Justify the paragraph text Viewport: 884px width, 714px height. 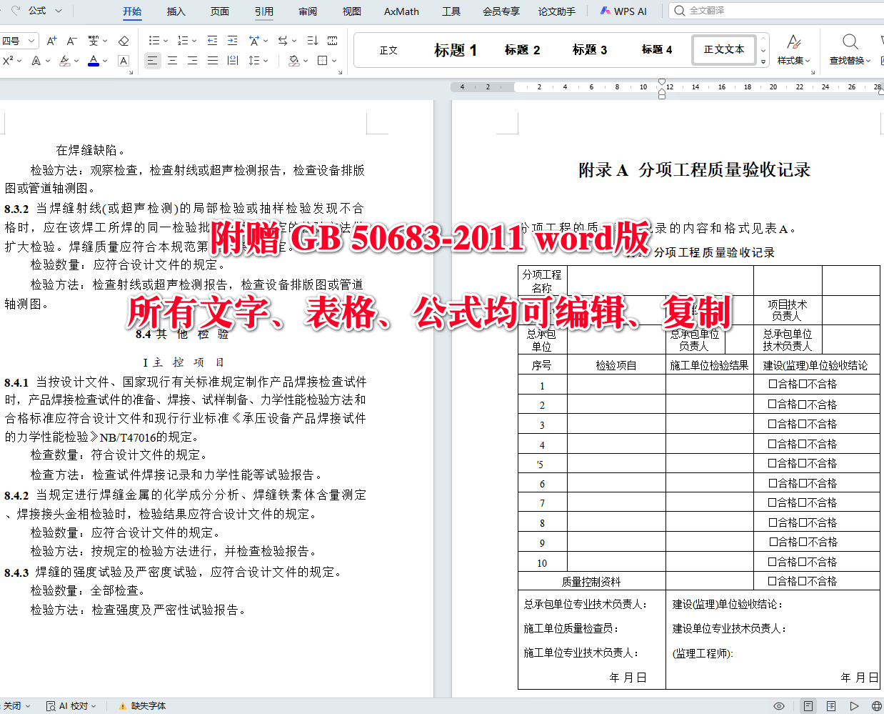[x=212, y=61]
